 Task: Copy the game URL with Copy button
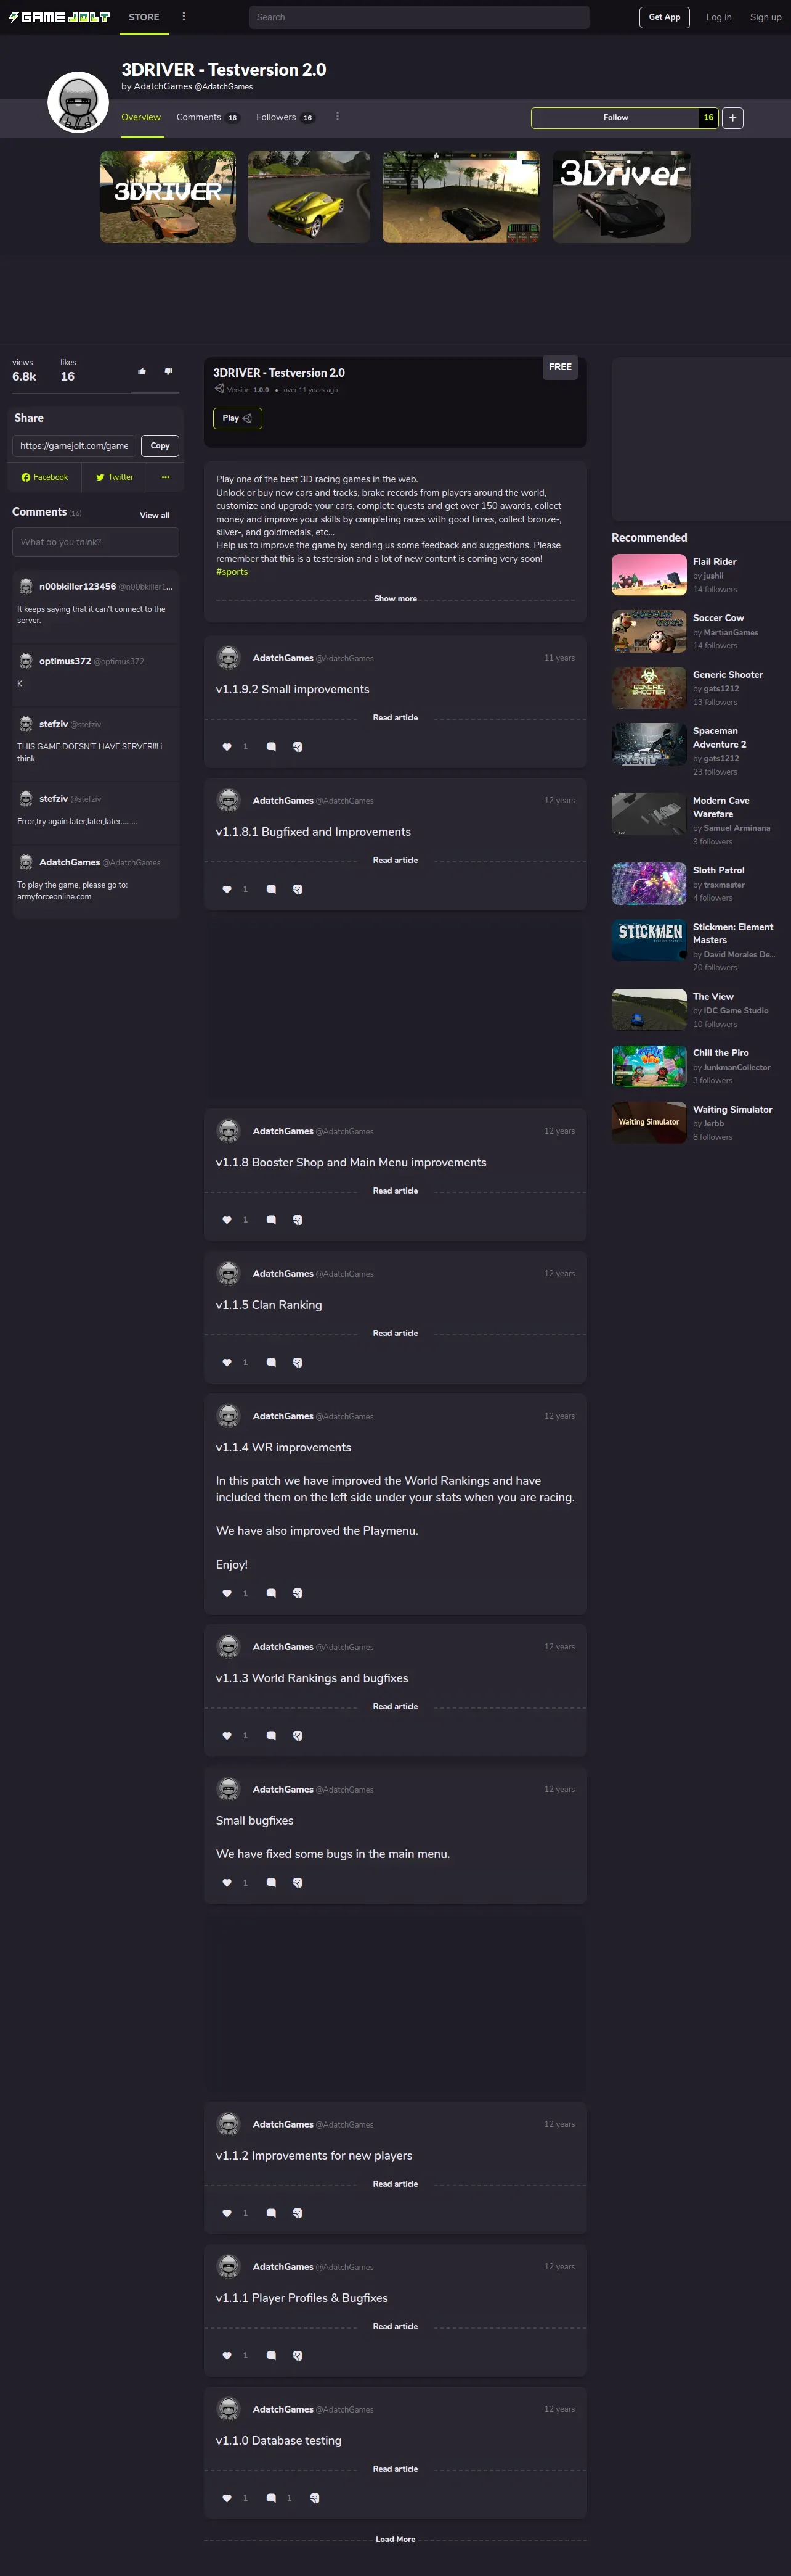tap(160, 446)
